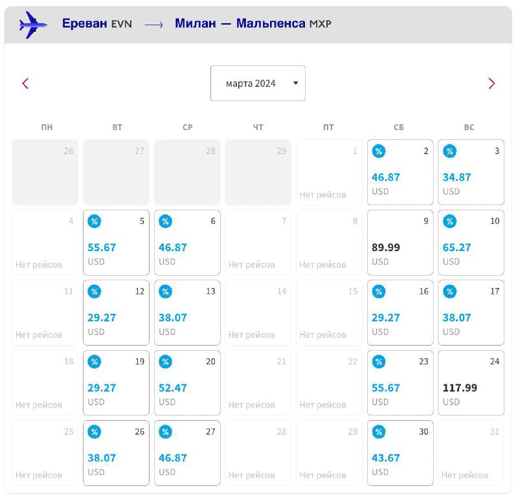Click discount badge on March 12

(x=95, y=292)
